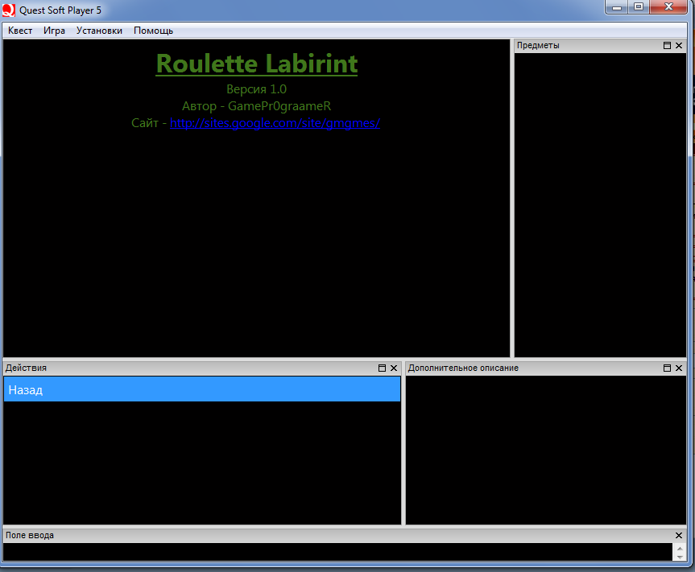
Task: Close the Действия panel
Action: point(394,368)
